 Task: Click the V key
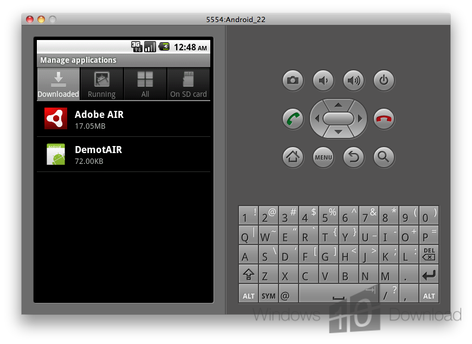click(329, 274)
